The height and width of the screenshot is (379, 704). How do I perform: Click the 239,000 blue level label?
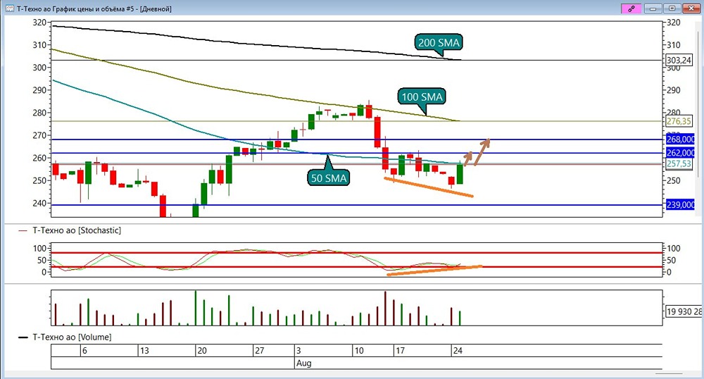680,205
